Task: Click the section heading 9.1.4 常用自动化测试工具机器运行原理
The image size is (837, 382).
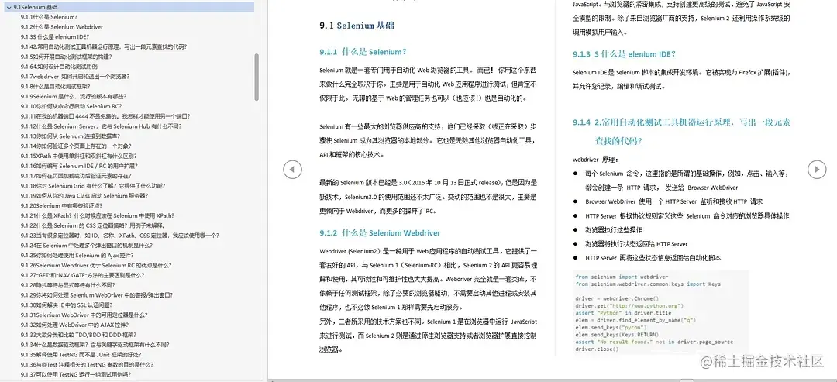Action: [682, 131]
